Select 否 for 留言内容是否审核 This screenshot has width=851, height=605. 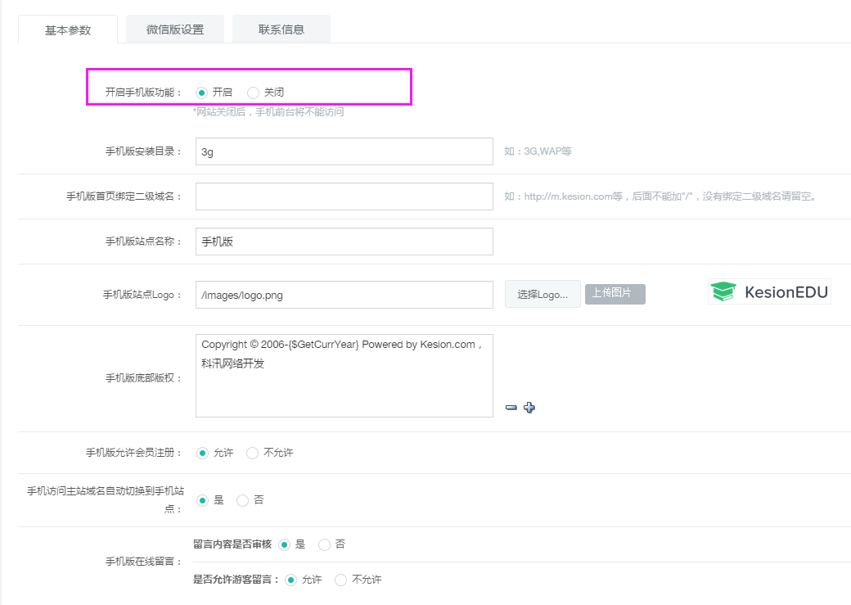point(325,544)
